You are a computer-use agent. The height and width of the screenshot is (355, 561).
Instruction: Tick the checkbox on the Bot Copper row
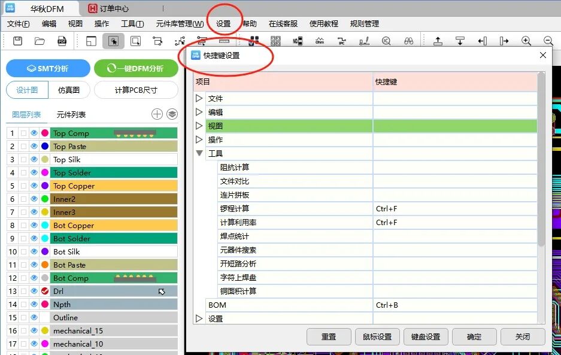23,226
